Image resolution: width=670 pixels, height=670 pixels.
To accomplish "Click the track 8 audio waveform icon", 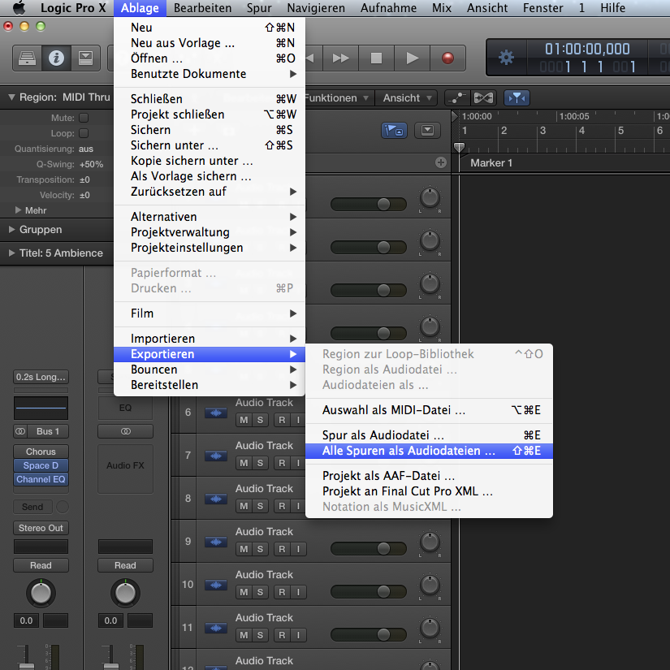I will pyautogui.click(x=216, y=499).
